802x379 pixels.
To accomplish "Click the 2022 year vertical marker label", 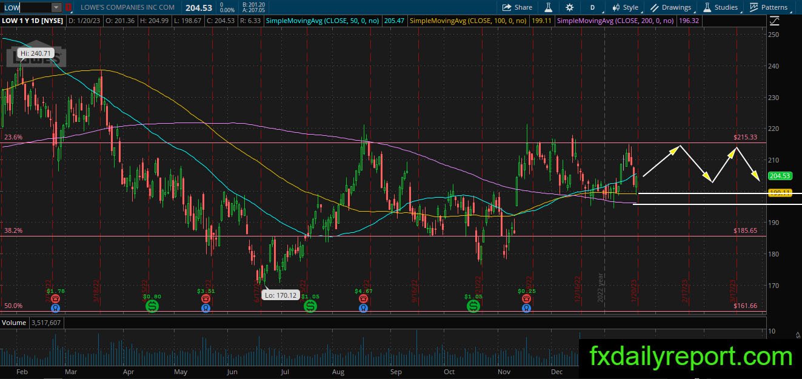I will pos(601,286).
